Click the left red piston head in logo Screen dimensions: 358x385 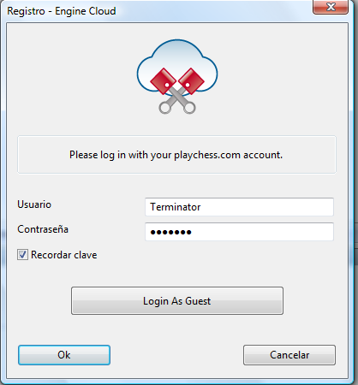coord(164,81)
